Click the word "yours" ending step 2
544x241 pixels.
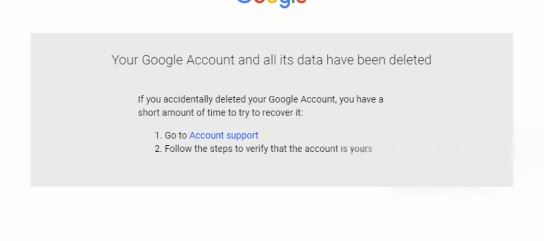[x=361, y=149]
